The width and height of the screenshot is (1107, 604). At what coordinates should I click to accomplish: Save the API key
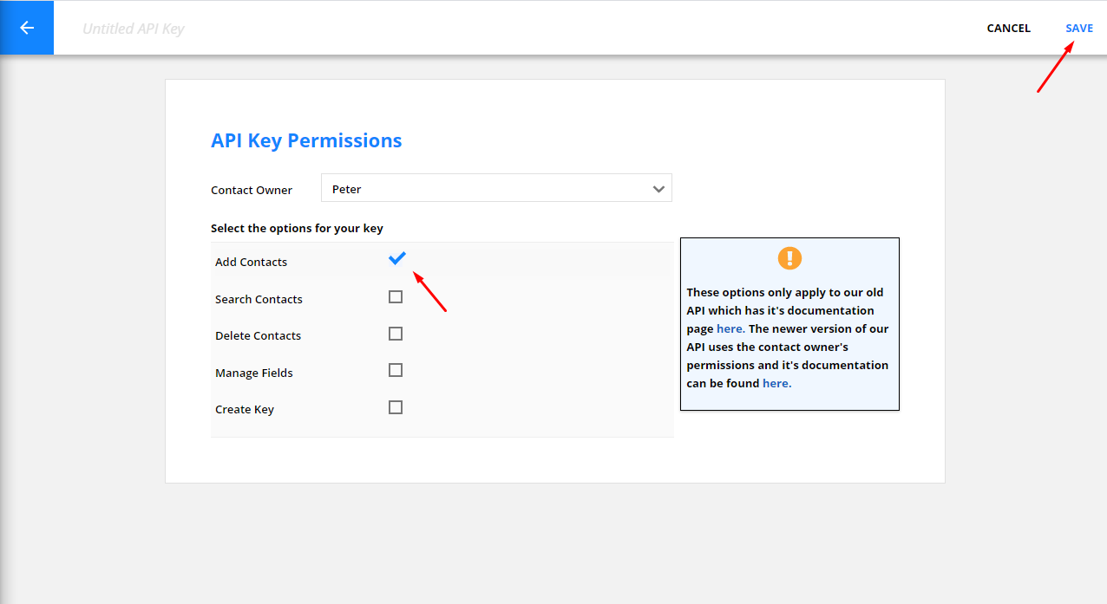point(1078,29)
